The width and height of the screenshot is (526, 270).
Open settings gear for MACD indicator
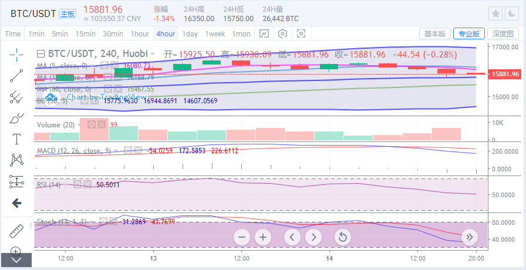tap(128, 151)
